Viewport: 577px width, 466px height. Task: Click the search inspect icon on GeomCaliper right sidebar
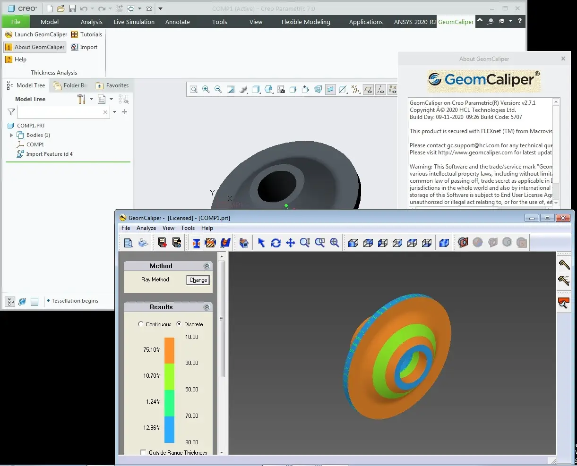coord(563,303)
